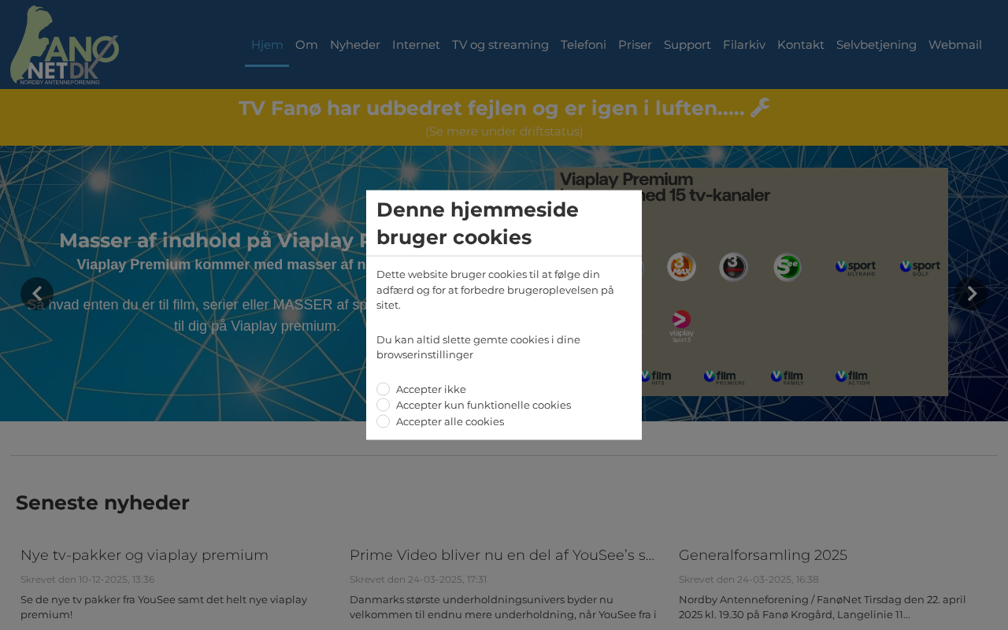Click the 'Seneste nyheder' heading
Viewport: 1008px width, 630px height.
click(x=102, y=502)
